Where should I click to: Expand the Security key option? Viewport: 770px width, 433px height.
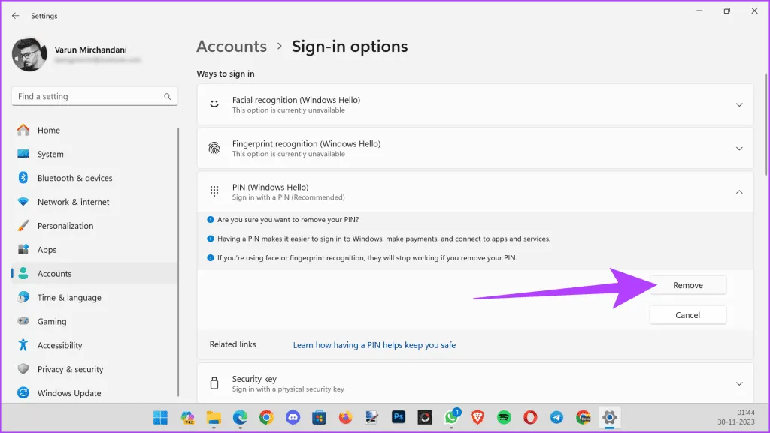tap(738, 383)
